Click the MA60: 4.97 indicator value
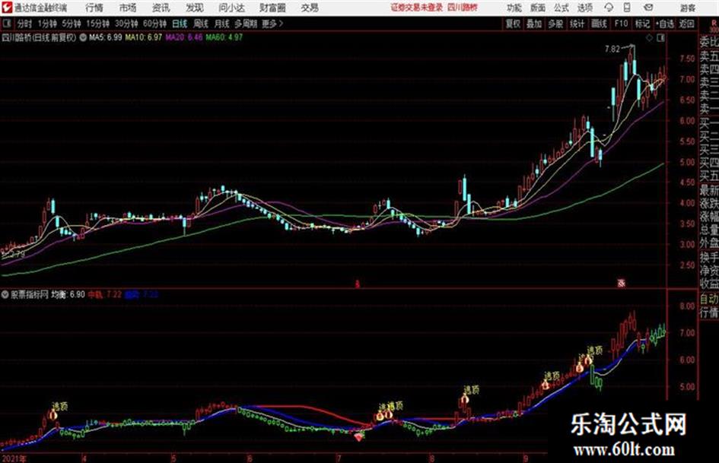This screenshot has height=463, width=719. tap(224, 37)
